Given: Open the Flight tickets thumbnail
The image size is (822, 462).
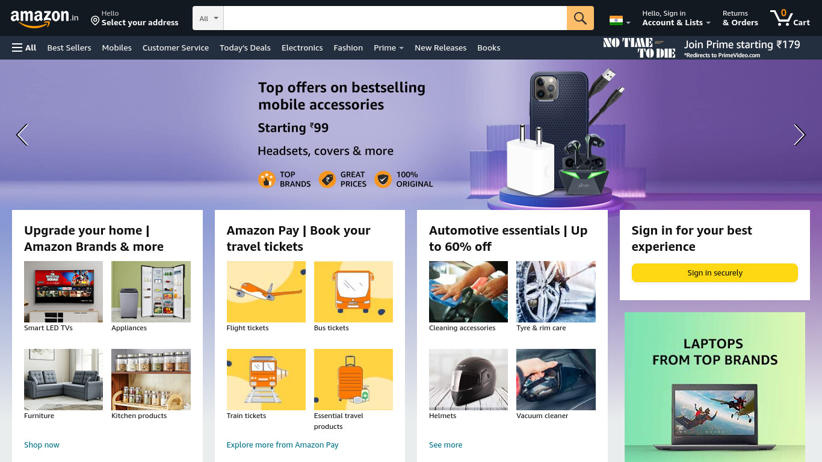Looking at the screenshot, I should 266,292.
